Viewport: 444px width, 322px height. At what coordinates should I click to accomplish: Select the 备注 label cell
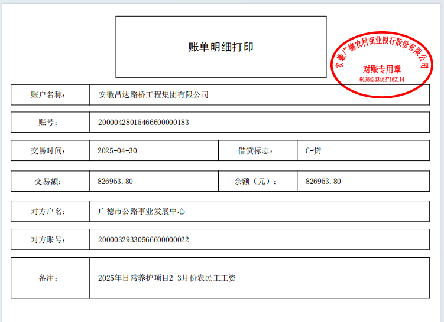coord(50,278)
